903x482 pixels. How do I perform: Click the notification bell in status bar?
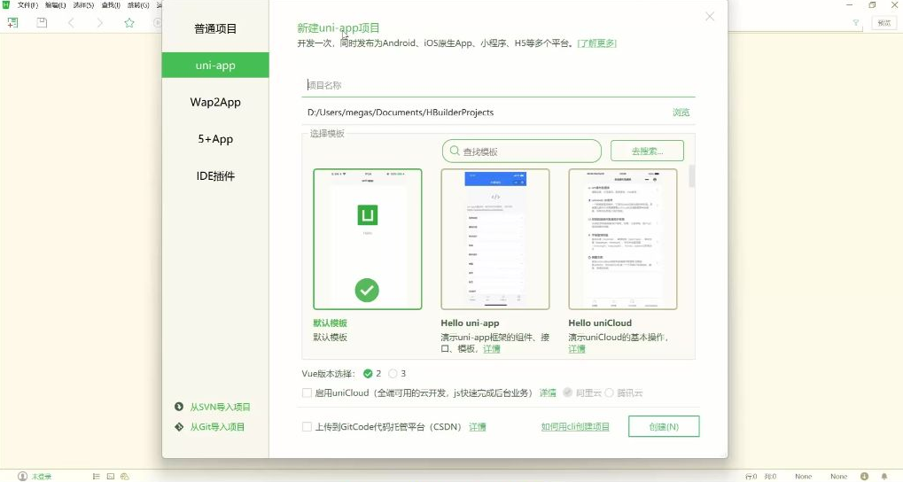[884, 477]
